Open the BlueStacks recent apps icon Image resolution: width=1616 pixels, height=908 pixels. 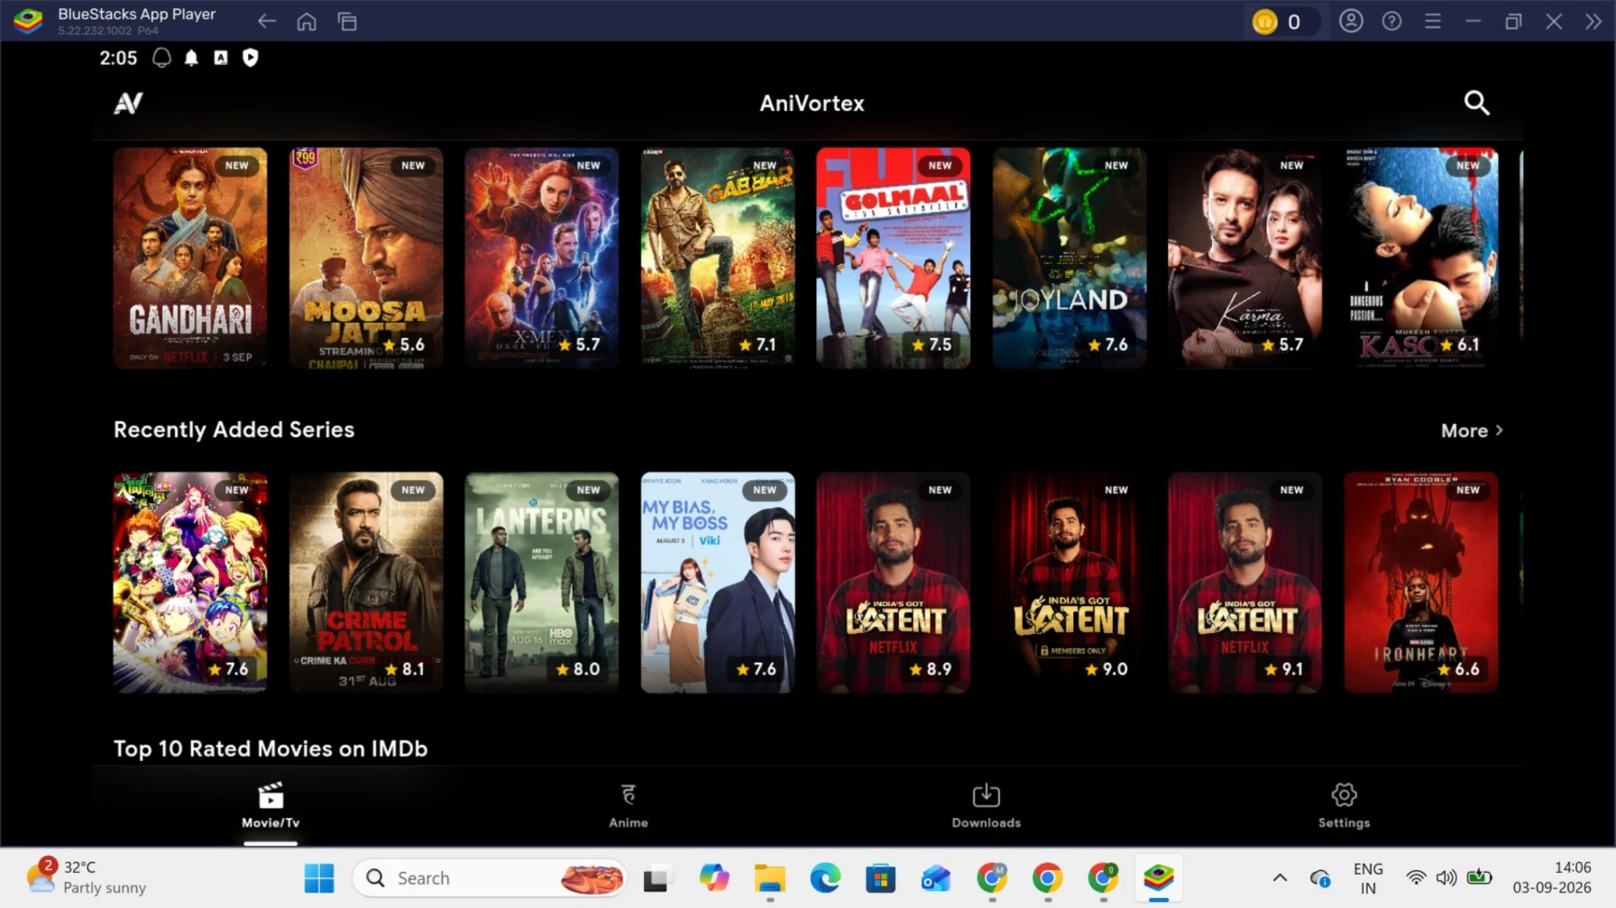(347, 21)
